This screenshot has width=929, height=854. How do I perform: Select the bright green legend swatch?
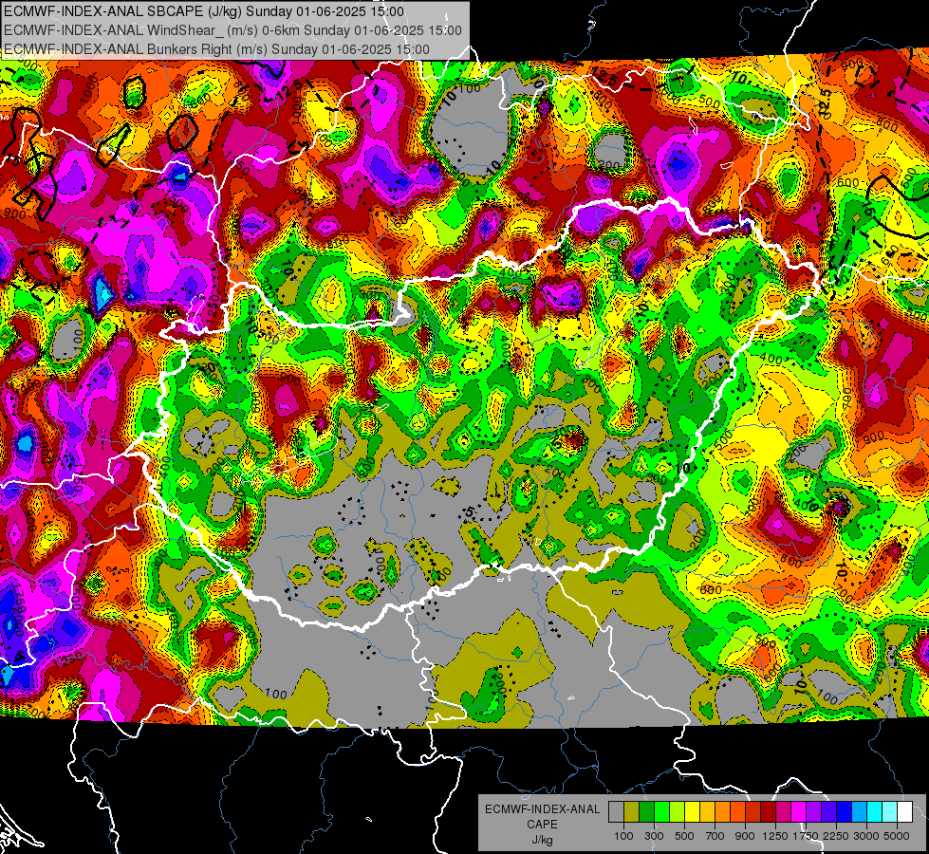[x=661, y=811]
